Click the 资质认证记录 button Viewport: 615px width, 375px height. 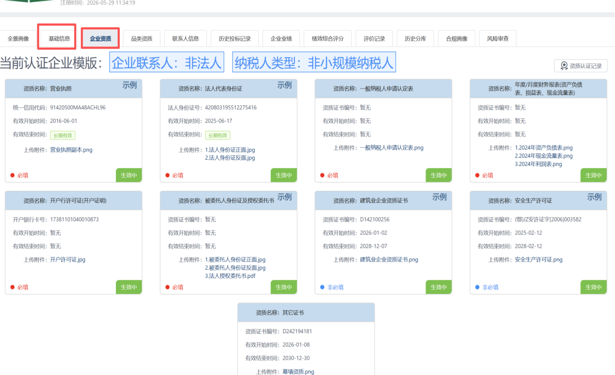(x=581, y=66)
